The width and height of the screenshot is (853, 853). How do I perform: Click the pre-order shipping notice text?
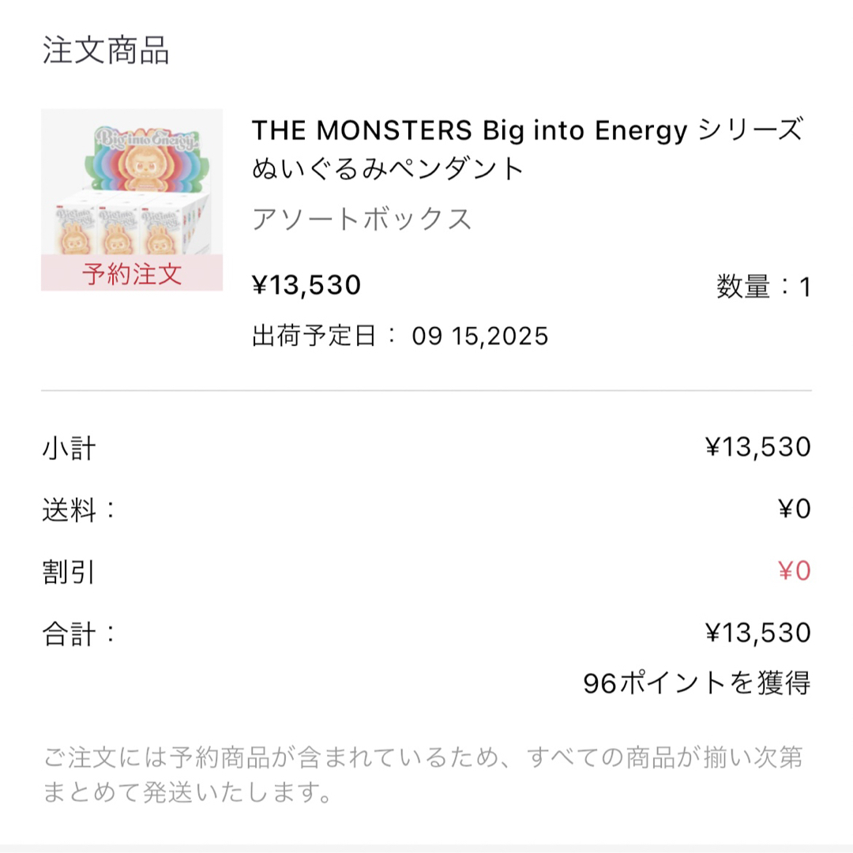click(423, 775)
